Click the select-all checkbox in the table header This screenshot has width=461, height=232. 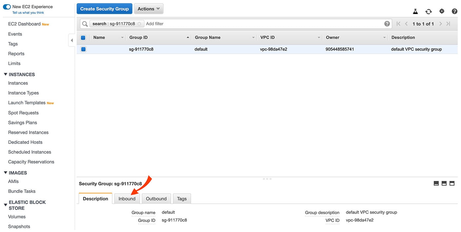[x=83, y=37]
